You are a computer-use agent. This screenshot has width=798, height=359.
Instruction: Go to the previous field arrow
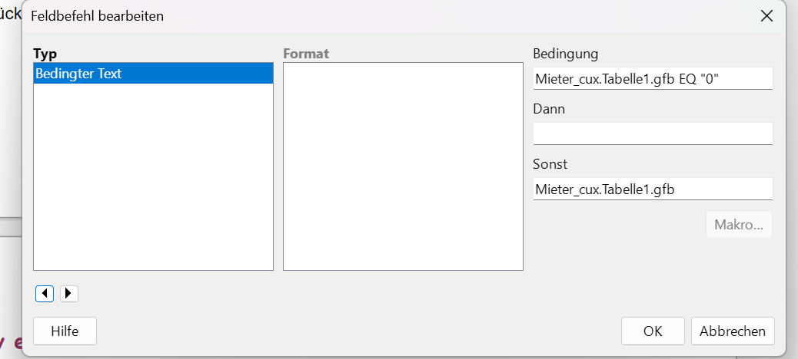pyautogui.click(x=44, y=293)
